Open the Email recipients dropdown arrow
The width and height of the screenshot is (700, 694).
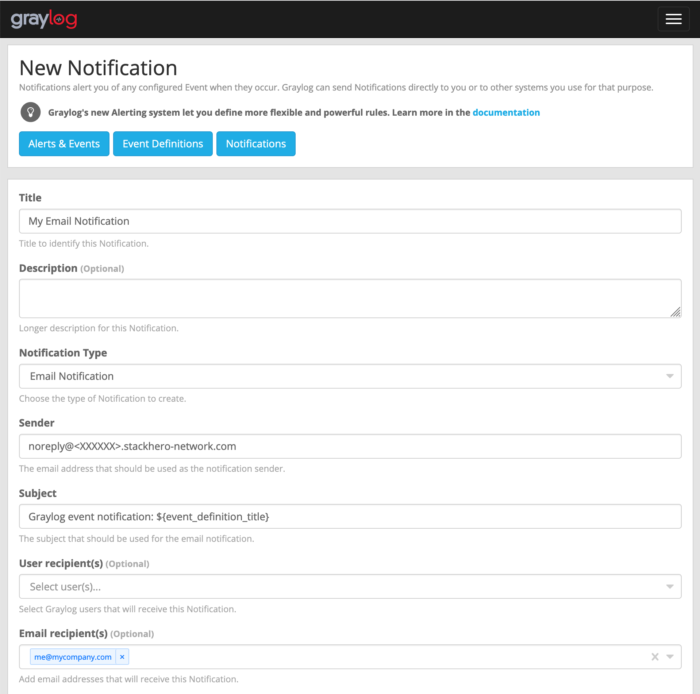(671, 657)
